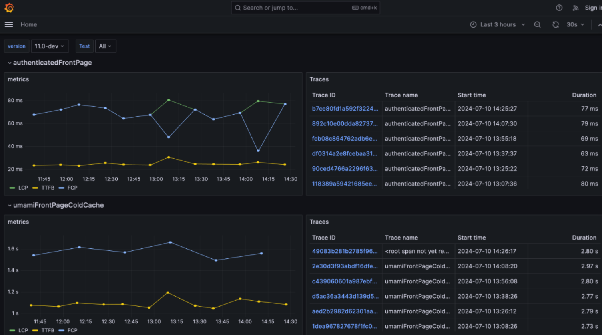Click the version variable label
The width and height of the screenshot is (602, 335).
[x=16, y=46]
